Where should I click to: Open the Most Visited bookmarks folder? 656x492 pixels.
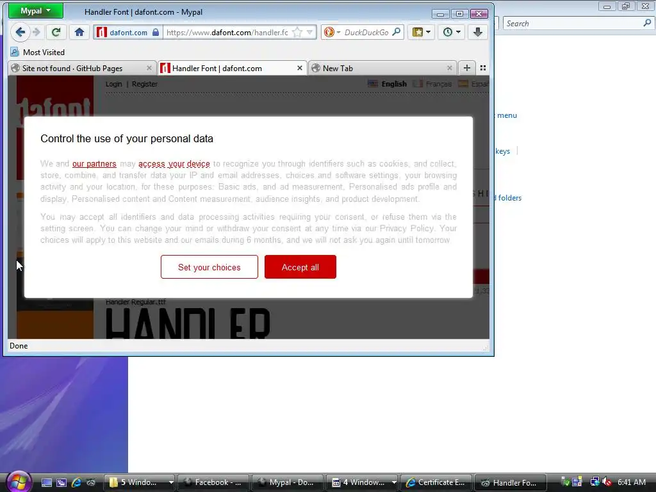38,53
